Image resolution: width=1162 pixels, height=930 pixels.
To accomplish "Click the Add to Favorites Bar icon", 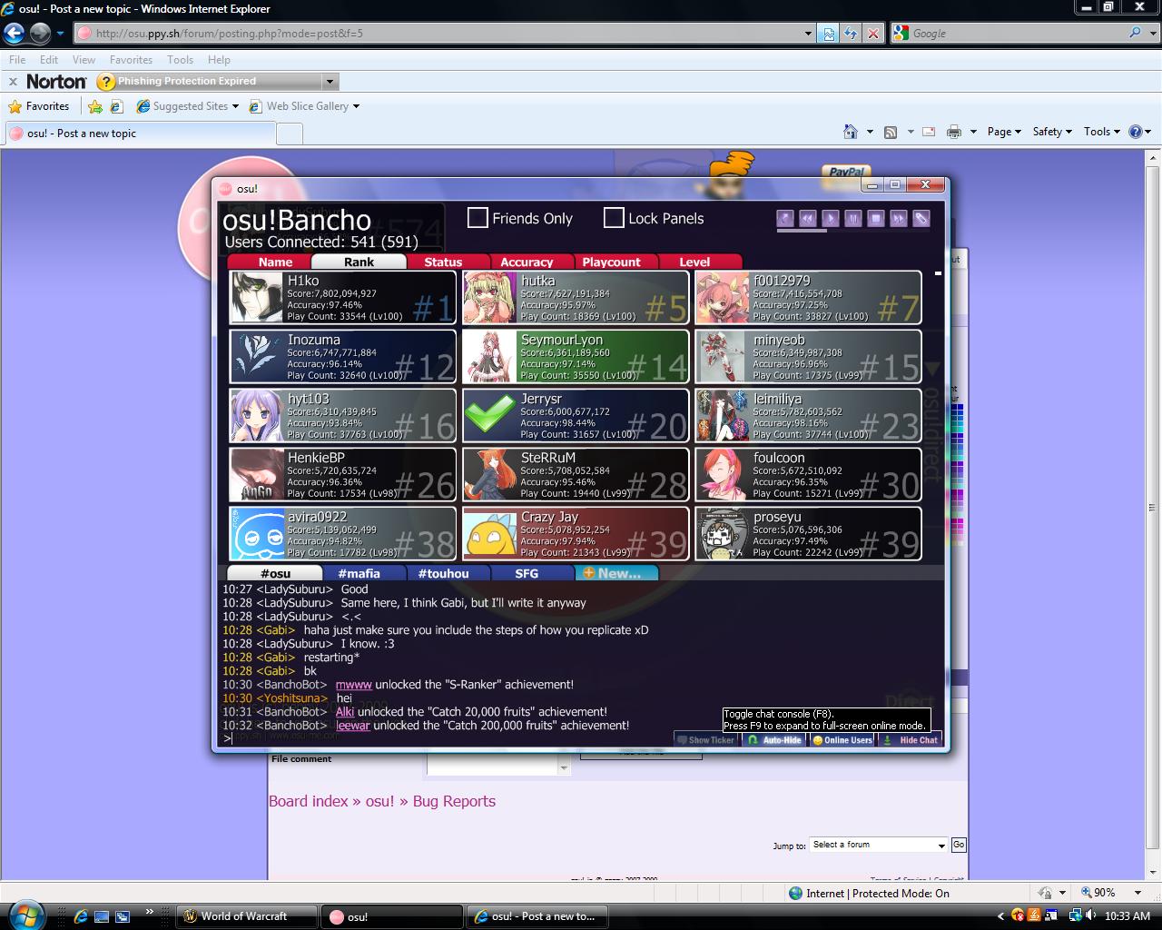I will pyautogui.click(x=95, y=106).
